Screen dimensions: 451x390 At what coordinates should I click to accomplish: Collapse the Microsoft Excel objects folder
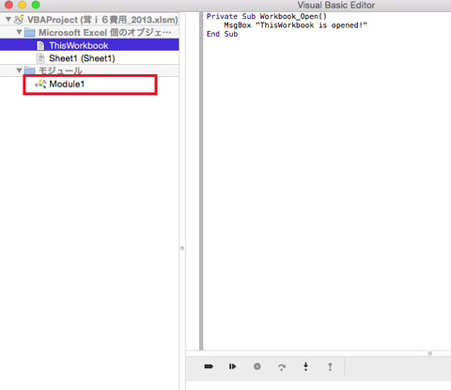click(x=19, y=32)
